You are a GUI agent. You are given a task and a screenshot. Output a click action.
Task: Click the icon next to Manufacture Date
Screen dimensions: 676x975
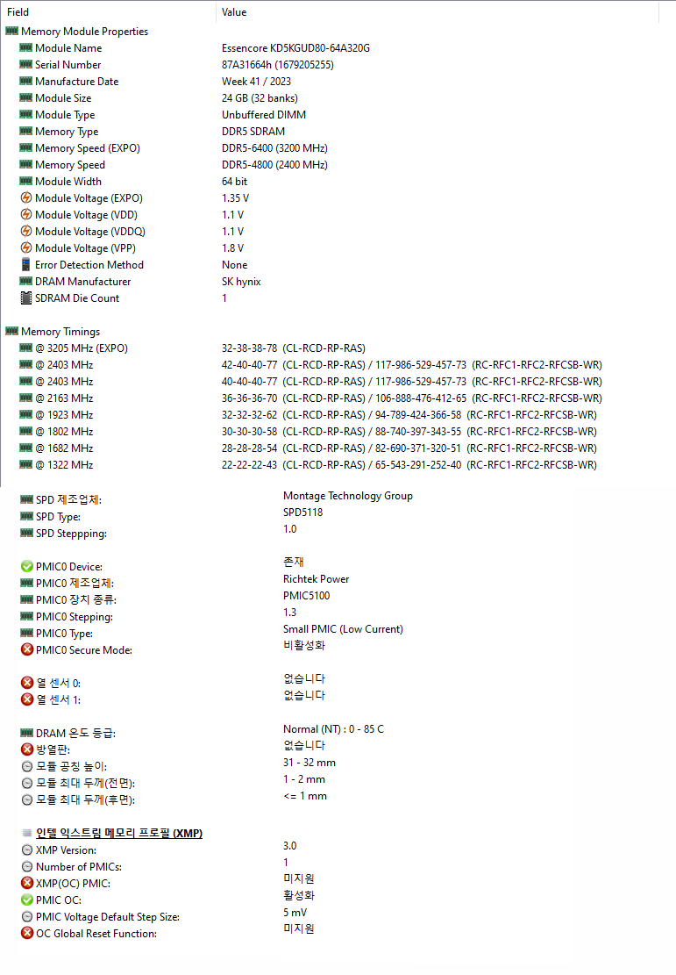26,82
